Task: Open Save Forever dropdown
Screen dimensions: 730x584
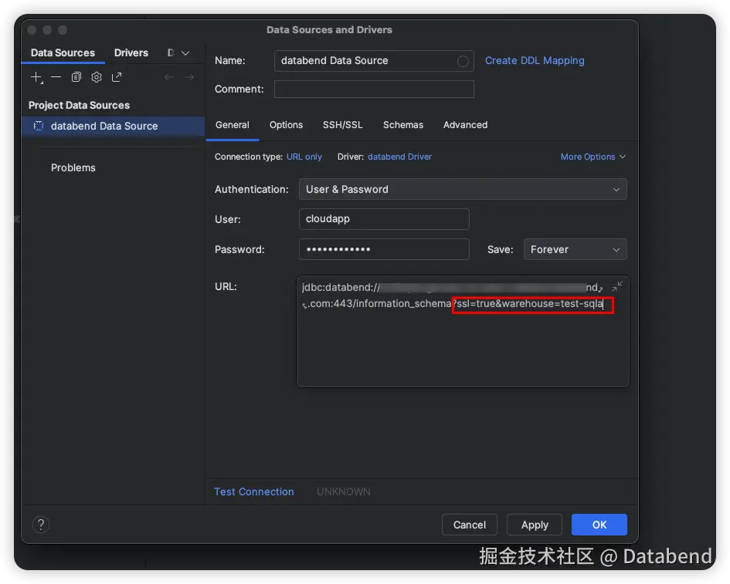Action: click(x=575, y=249)
